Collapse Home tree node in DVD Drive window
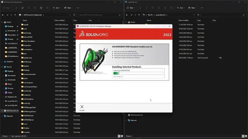248x139 pixels. tap(2, 22)
